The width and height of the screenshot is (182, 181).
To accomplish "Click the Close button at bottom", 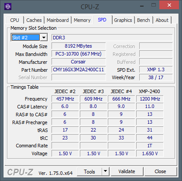I will point(160,171).
